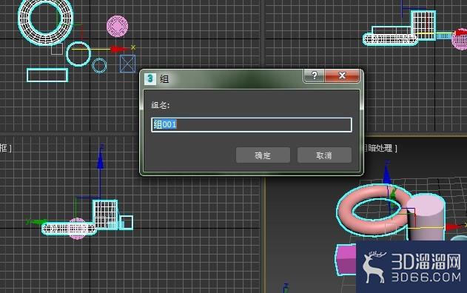Click the blue Z axis arrow in the left viewport
The width and height of the screenshot is (467, 293).
click(101, 161)
